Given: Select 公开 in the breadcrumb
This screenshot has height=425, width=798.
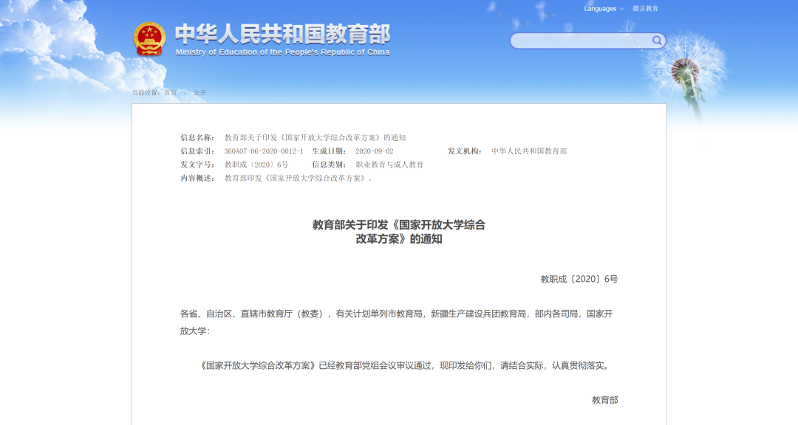Looking at the screenshot, I should pos(199,93).
